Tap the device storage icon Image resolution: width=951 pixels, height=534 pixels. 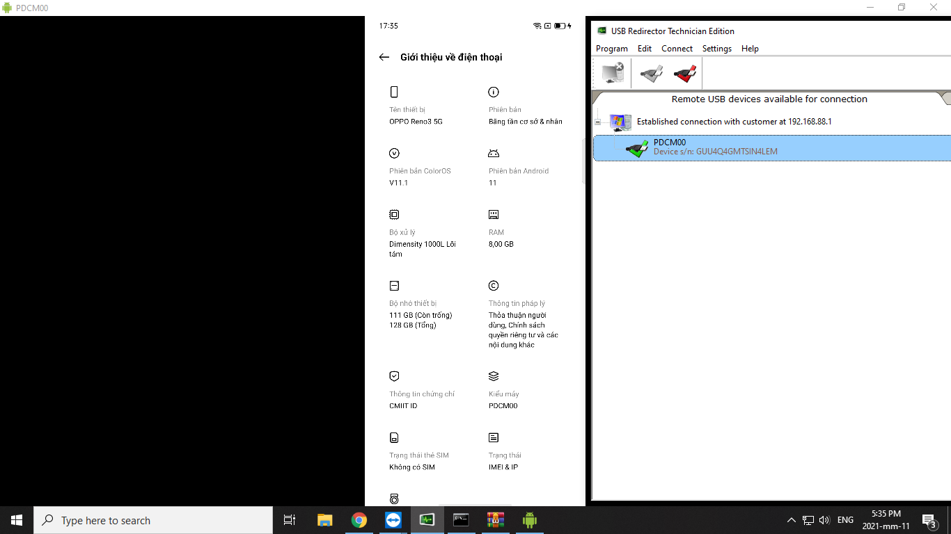(394, 286)
